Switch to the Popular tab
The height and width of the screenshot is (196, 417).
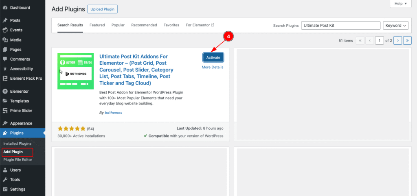118,25
